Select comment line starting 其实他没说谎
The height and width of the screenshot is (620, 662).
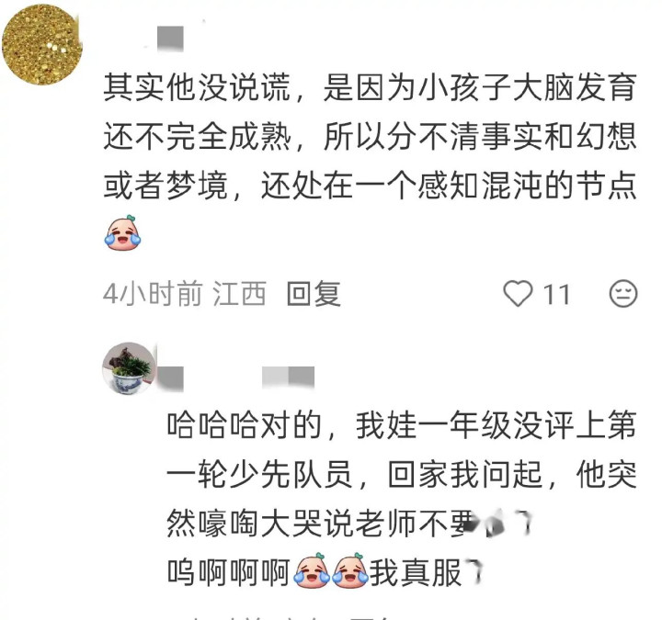tap(370, 88)
